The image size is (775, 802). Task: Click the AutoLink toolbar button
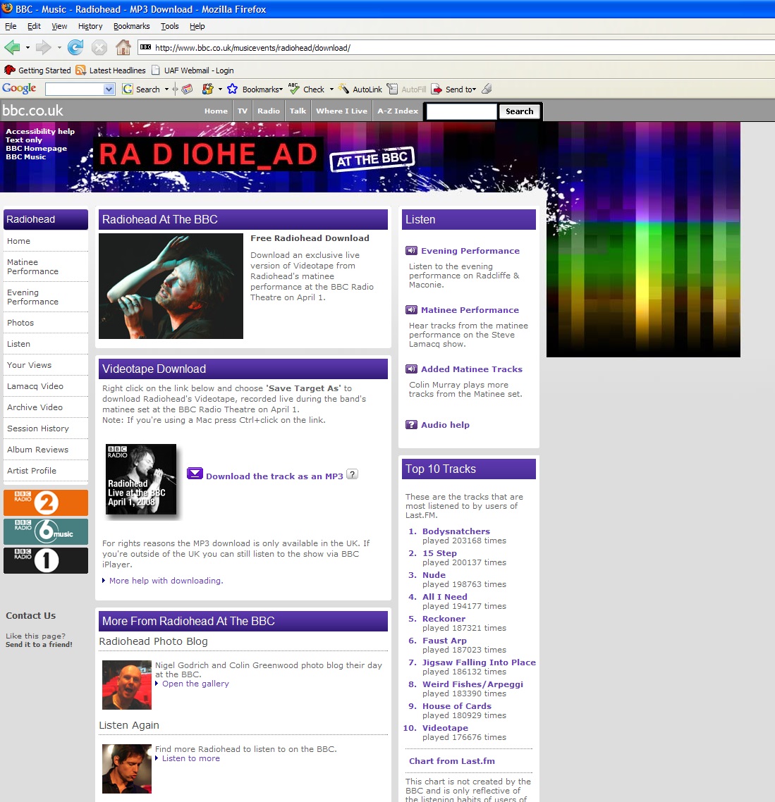[360, 89]
